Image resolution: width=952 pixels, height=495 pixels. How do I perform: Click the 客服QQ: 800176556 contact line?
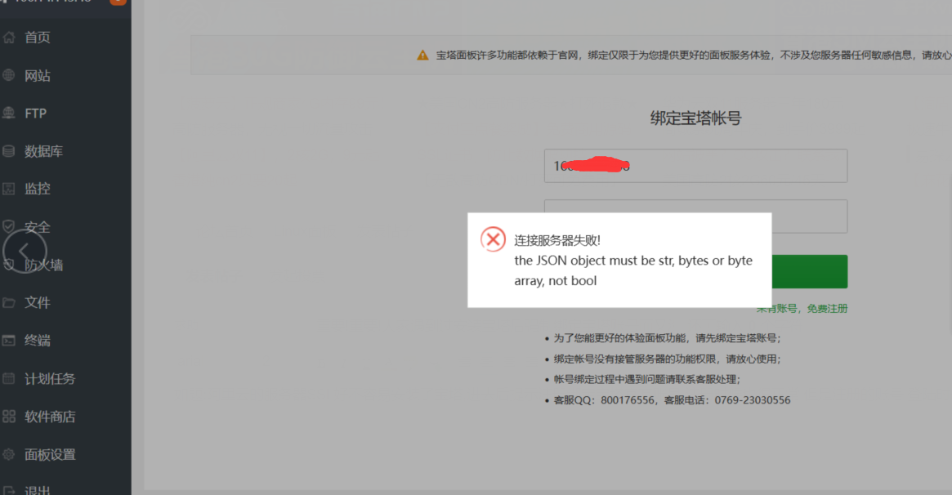tap(672, 400)
